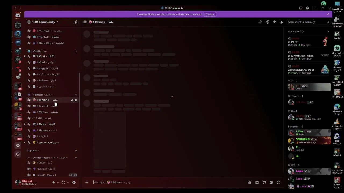
Task: Toggle channel notification settings bell icon
Action: coord(267,22)
